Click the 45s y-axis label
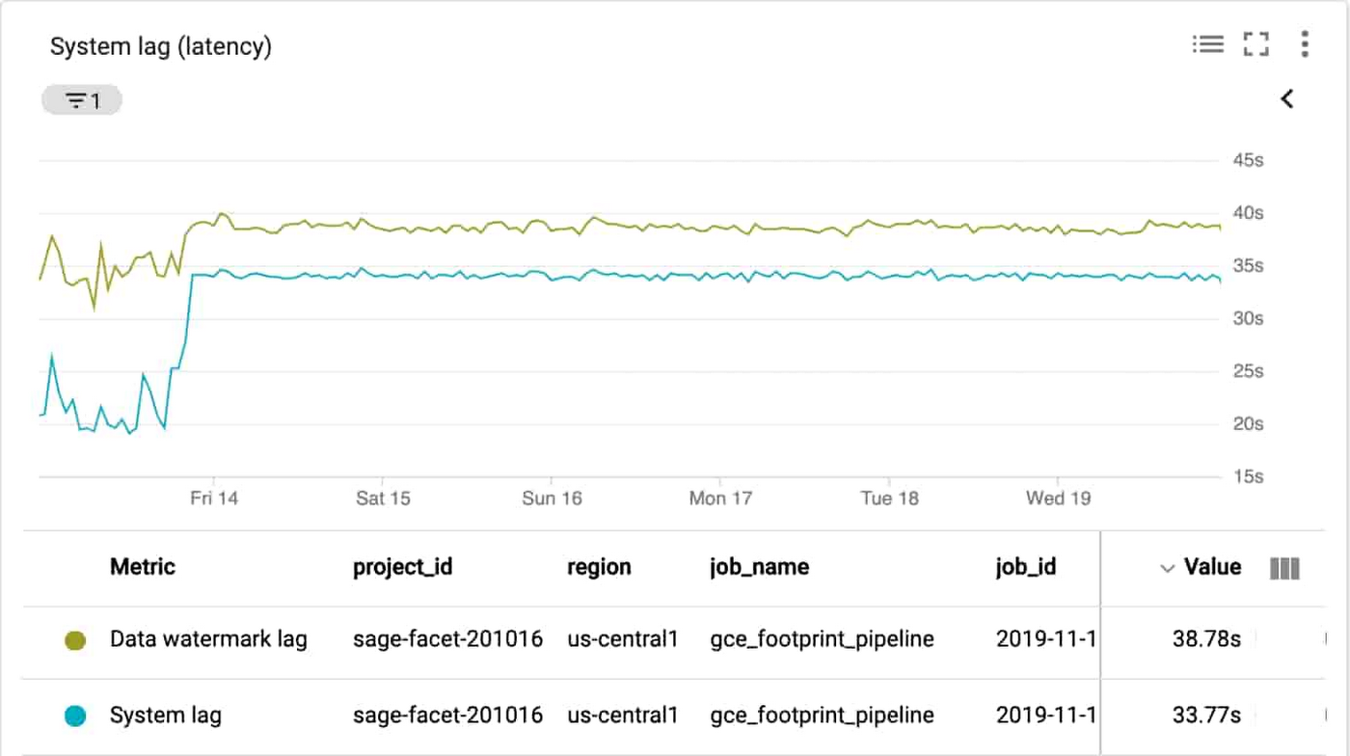This screenshot has height=756, width=1350. point(1248,160)
